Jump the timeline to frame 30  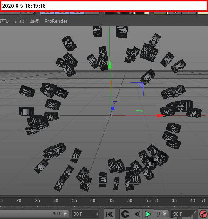pyautogui.click(x=56, y=200)
